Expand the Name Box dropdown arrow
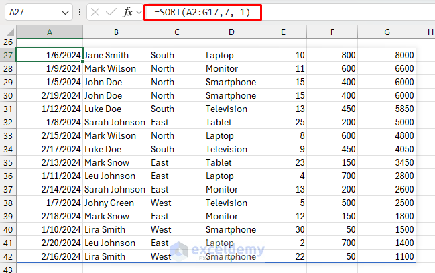 point(64,12)
